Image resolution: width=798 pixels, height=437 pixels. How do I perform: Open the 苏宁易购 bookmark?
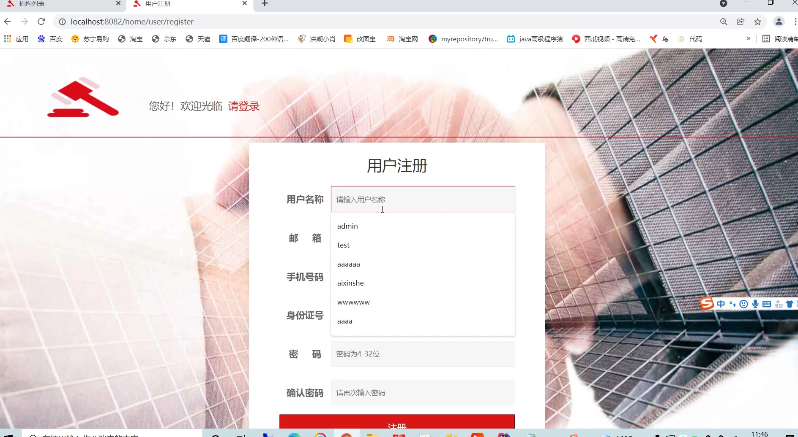coord(90,39)
